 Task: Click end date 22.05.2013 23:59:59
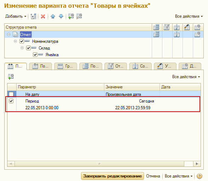[x=133, y=108]
